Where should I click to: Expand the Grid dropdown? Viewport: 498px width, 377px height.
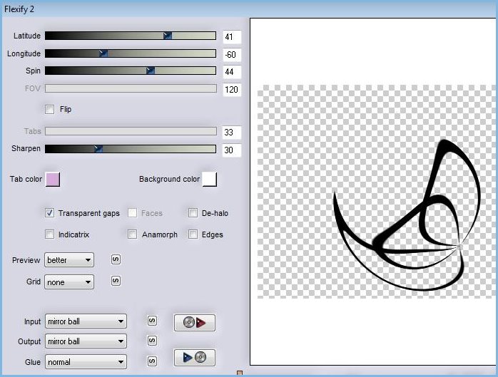tap(69, 282)
